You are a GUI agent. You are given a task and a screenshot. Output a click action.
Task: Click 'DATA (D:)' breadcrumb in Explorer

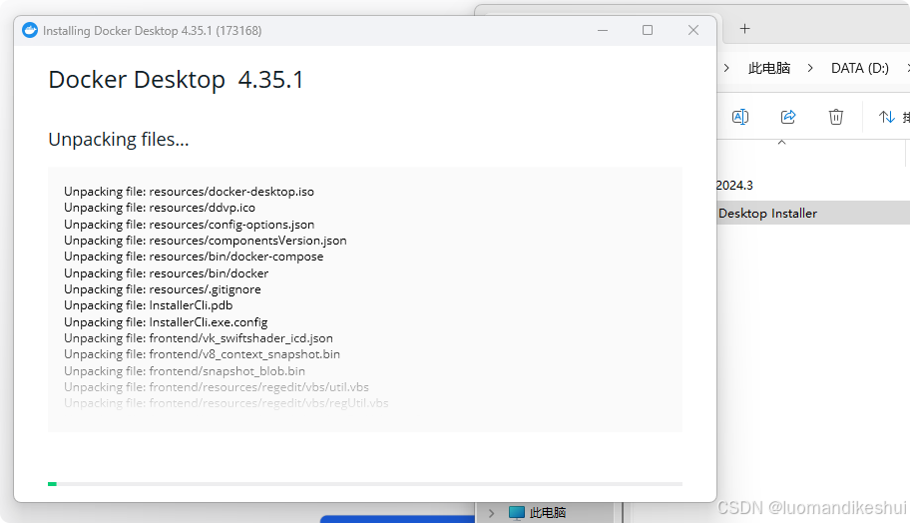860,69
